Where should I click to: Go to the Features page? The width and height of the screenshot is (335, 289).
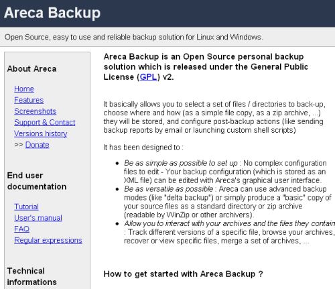pos(29,100)
